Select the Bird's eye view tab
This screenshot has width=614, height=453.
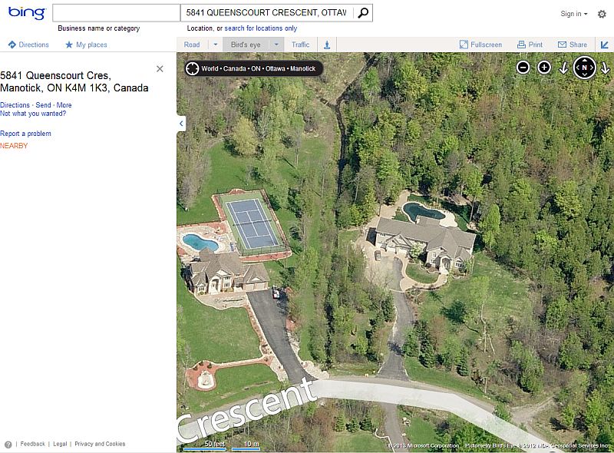click(x=246, y=45)
